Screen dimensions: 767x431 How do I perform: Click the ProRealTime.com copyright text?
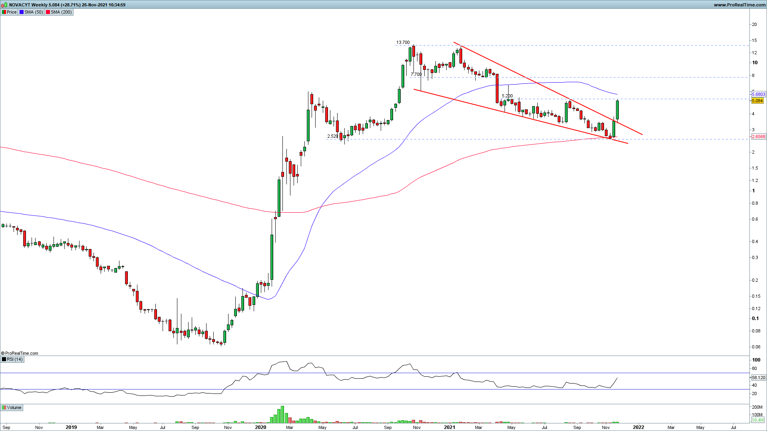coord(20,353)
